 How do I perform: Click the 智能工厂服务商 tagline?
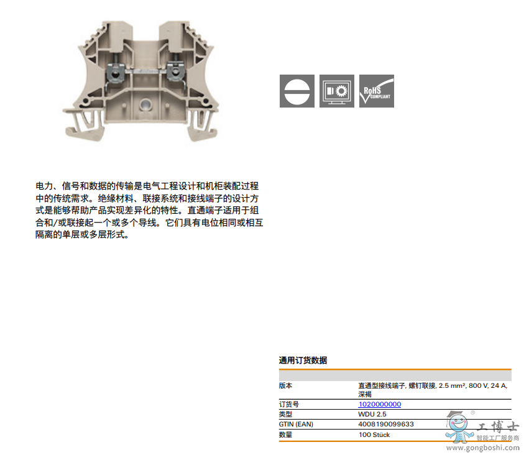(x=497, y=438)
